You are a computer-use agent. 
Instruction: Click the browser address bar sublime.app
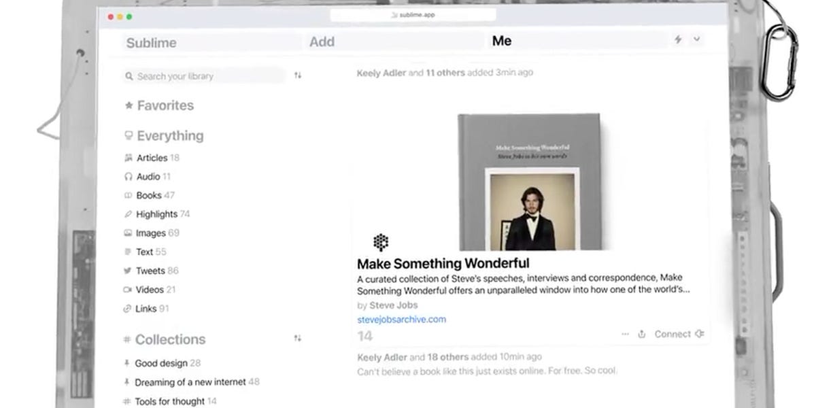point(413,15)
